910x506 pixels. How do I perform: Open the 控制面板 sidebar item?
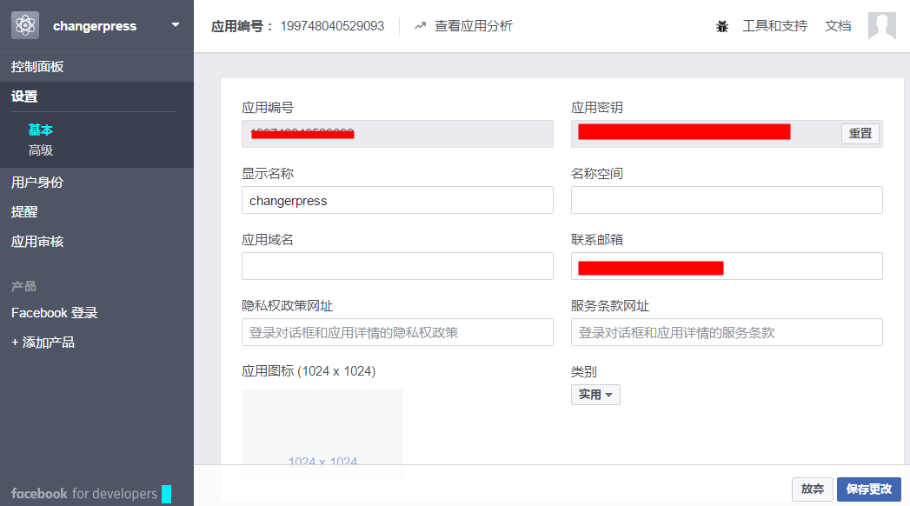[x=37, y=67]
